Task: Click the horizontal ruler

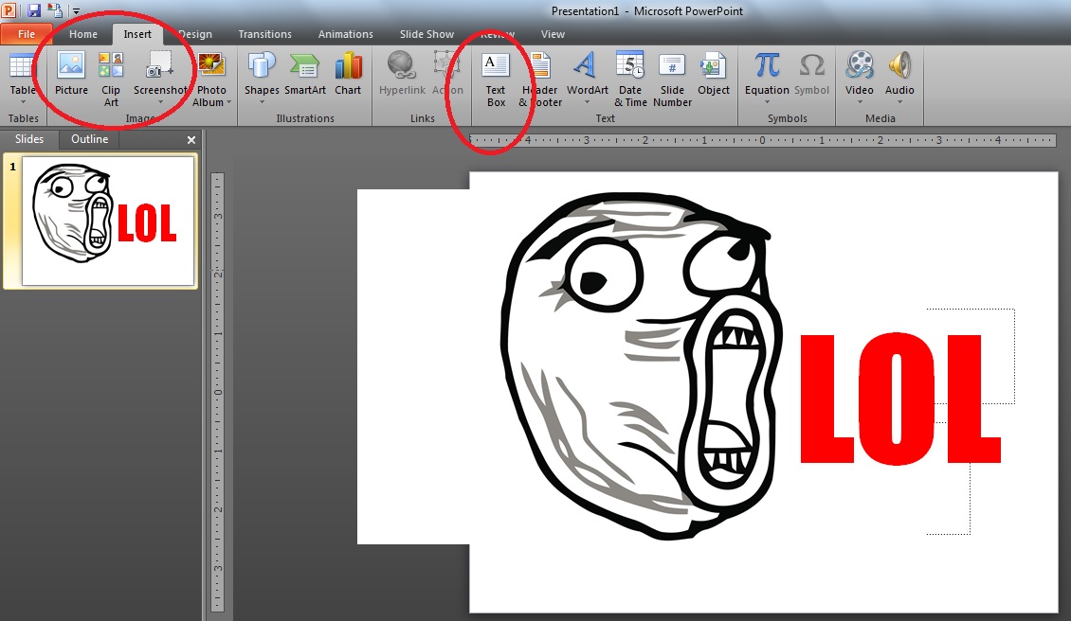Action: tap(762, 140)
